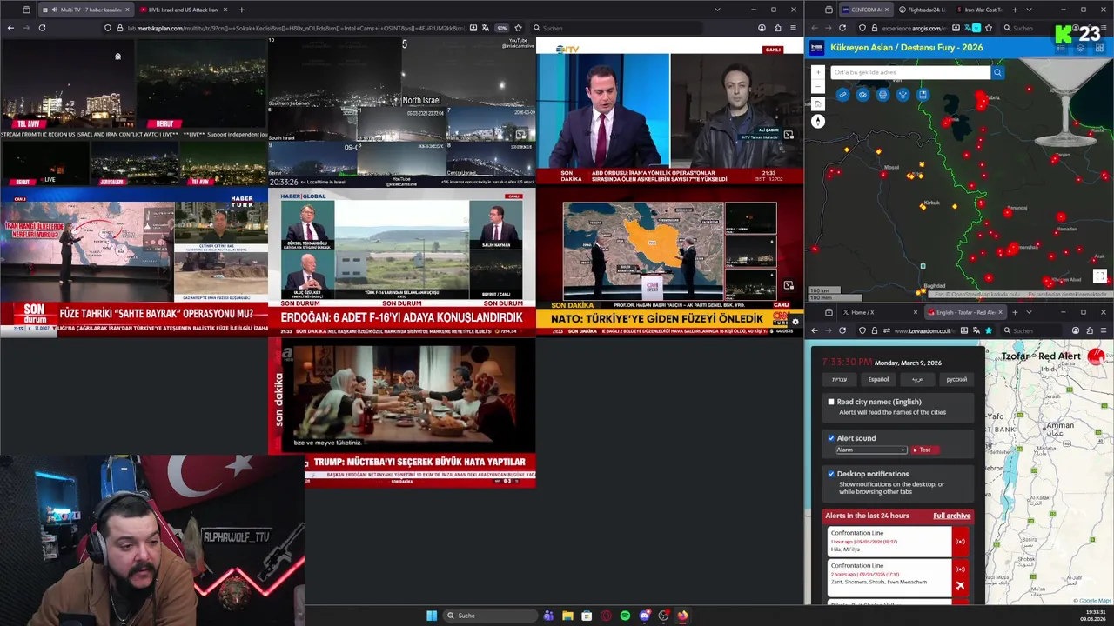
Task: Click the Tzofar Red Alert logo
Action: [x=1096, y=356]
